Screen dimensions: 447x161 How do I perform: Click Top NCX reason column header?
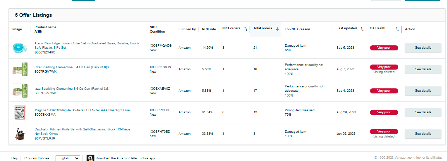point(297,29)
